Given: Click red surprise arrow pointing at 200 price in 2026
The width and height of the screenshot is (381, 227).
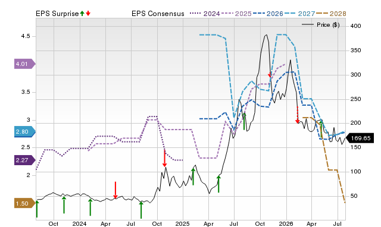Looking at the screenshot, I should coord(298,115).
